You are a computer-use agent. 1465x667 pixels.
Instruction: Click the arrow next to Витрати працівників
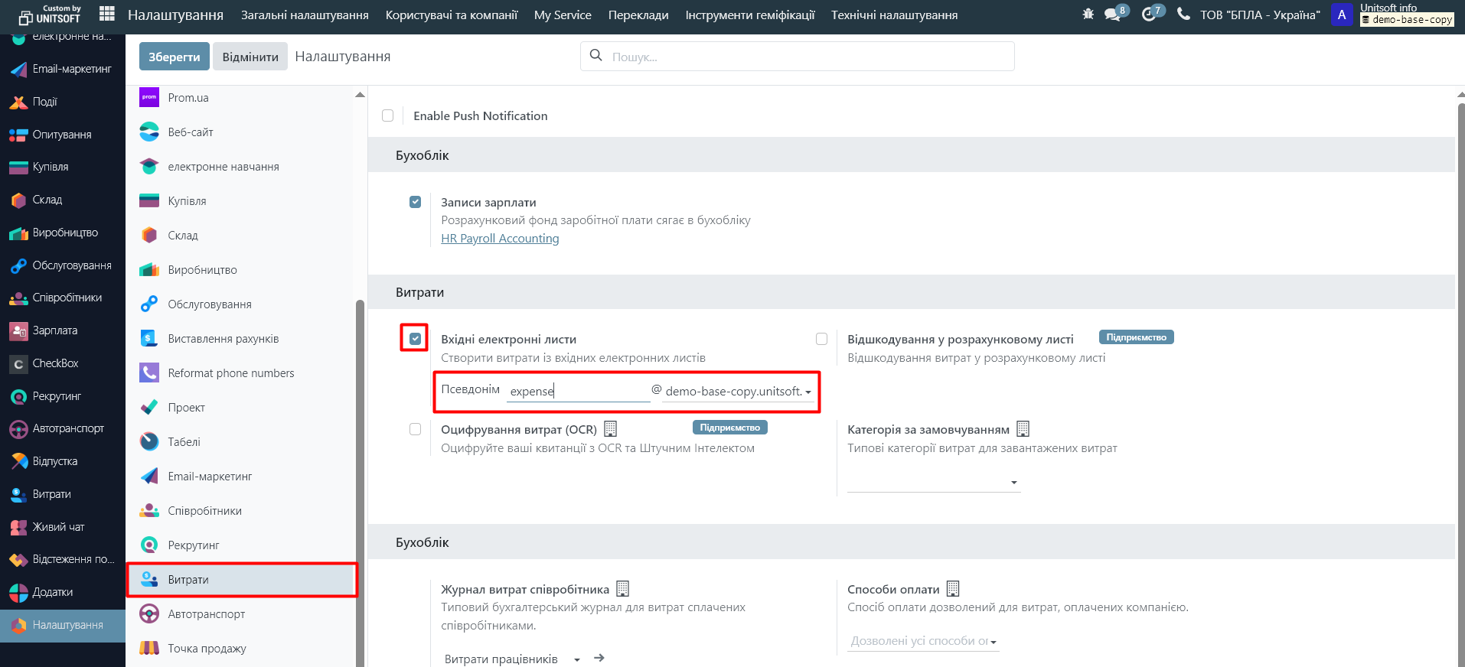coord(599,658)
